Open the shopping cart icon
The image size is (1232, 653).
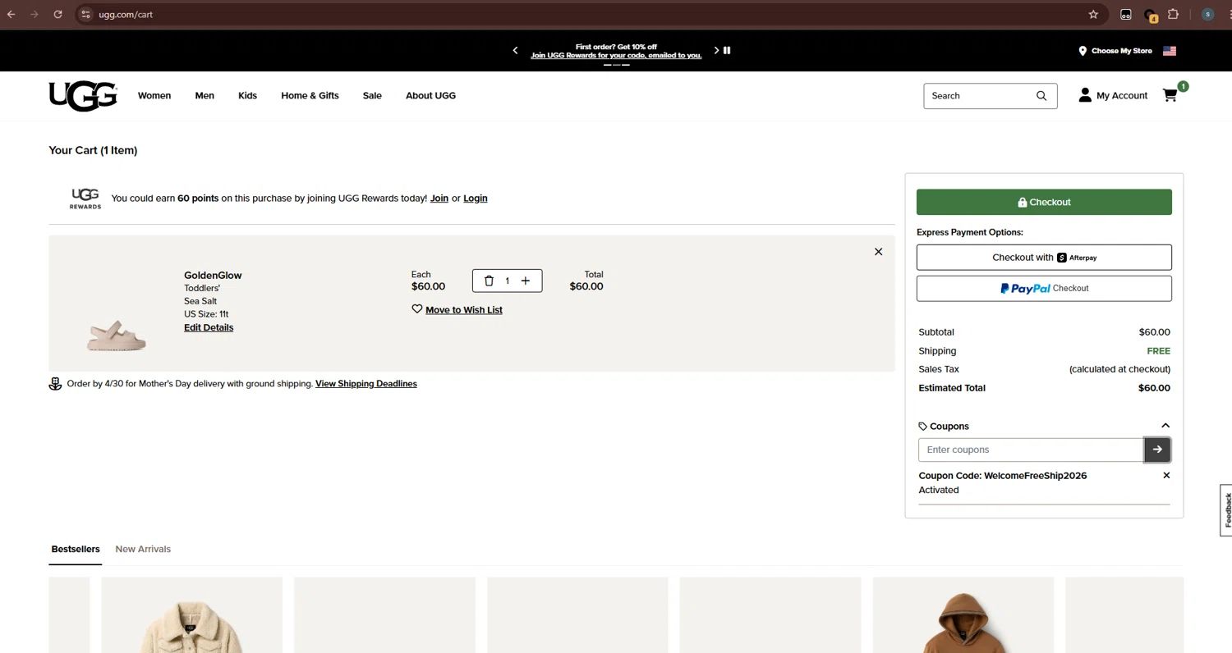(x=1170, y=95)
